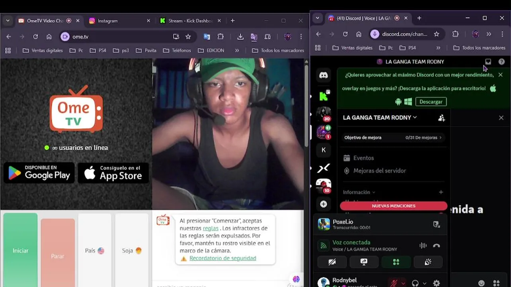
Task: Collapse the Información channel category
Action: point(359,192)
